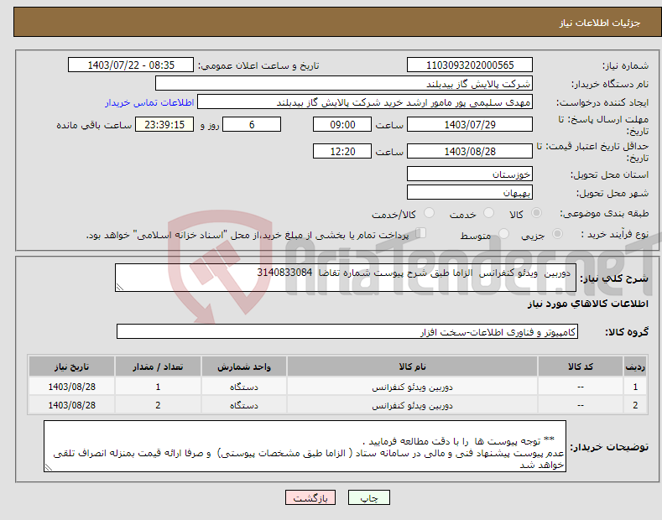Click the need date in row 1

72,387
